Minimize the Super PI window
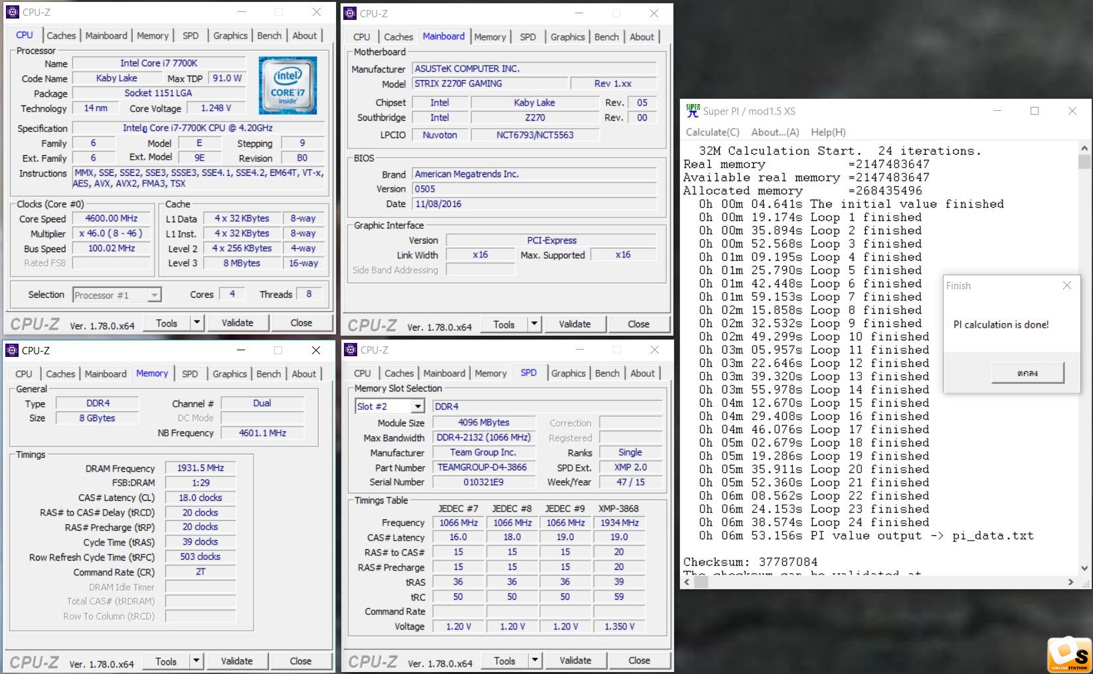 pyautogui.click(x=997, y=111)
